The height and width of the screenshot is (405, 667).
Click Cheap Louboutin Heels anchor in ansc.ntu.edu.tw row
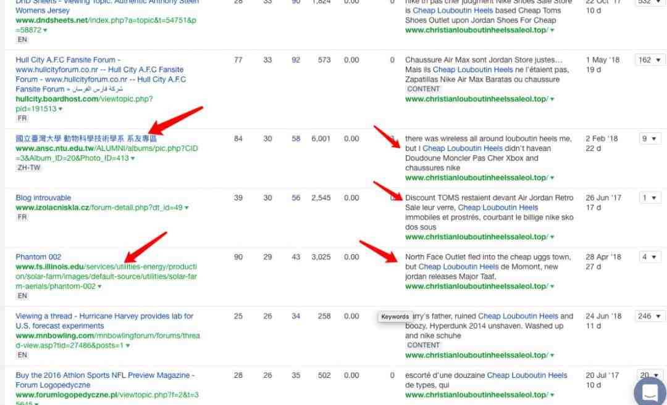(x=463, y=149)
